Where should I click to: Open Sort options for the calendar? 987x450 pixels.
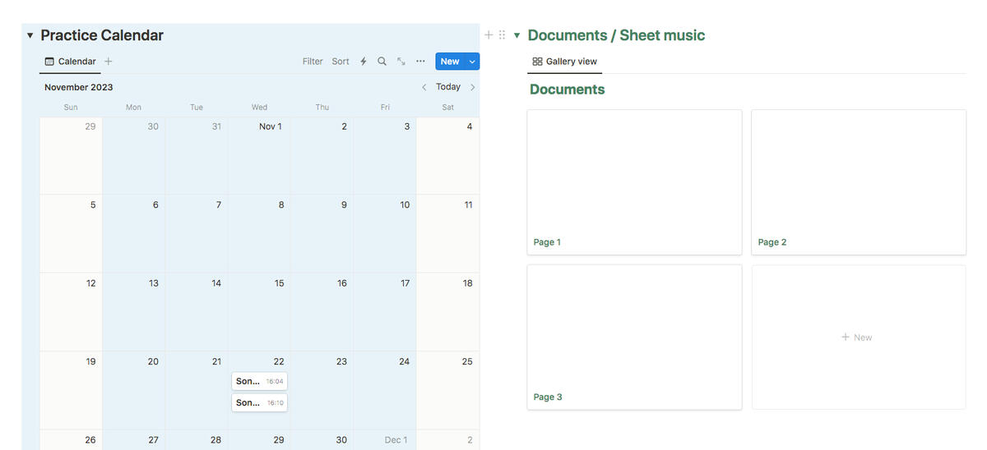pyautogui.click(x=341, y=62)
